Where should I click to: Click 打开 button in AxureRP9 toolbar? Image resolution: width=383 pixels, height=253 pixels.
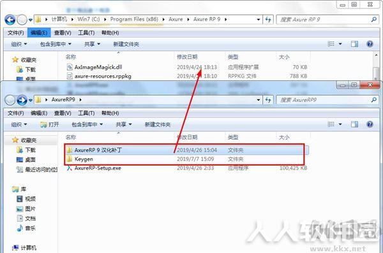click(50, 124)
